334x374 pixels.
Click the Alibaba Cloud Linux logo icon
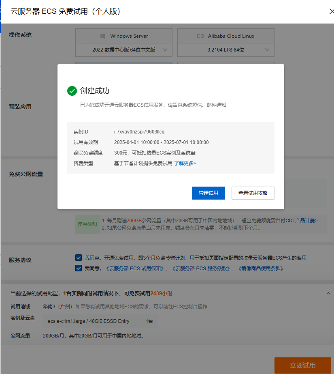200,36
